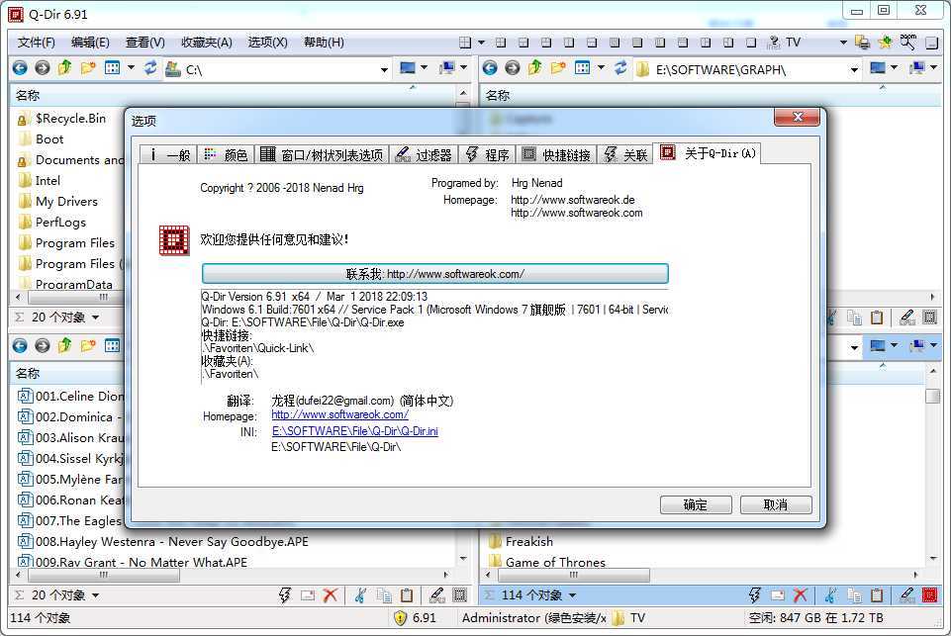The image size is (951, 636).
Task: Click horizontal scrollbar in bottom-right pane
Action: tap(573, 575)
